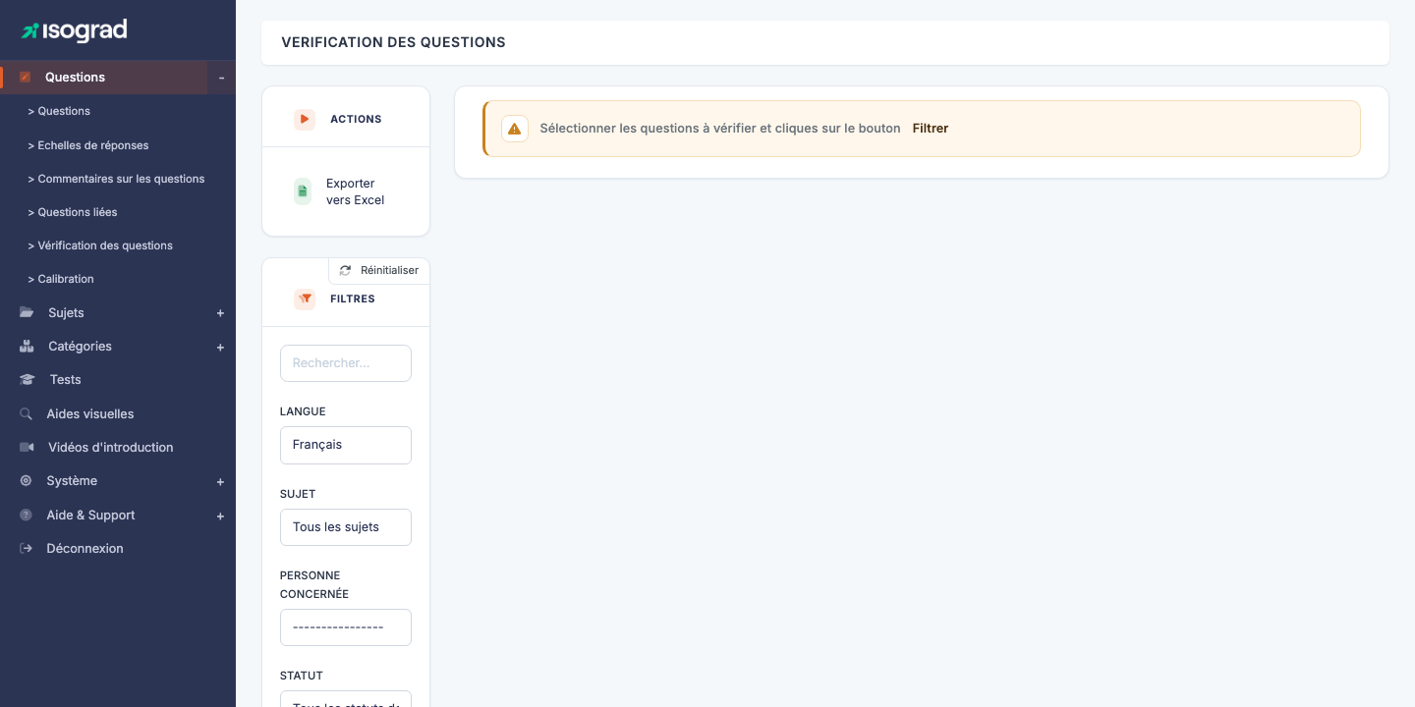Click the Tests graduation cap icon
The image size is (1415, 707).
(28, 379)
